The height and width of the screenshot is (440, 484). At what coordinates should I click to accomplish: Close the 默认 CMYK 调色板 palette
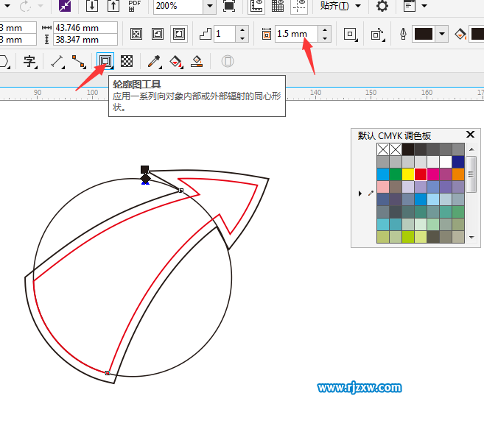(470, 135)
